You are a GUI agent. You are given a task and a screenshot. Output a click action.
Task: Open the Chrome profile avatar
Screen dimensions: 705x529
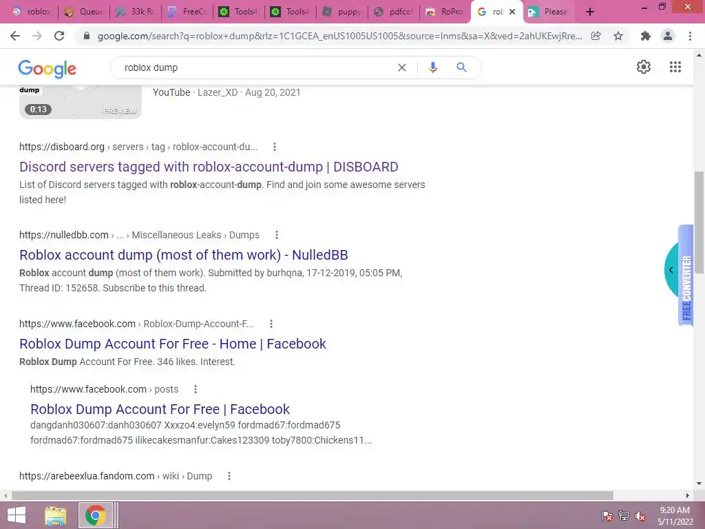668,36
